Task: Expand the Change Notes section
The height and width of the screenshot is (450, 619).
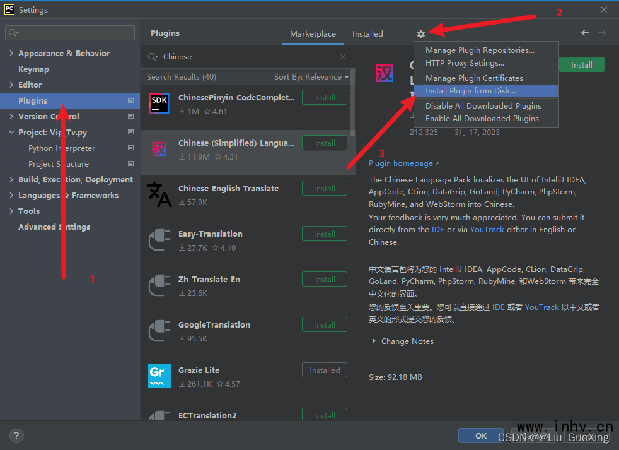Action: click(x=373, y=341)
